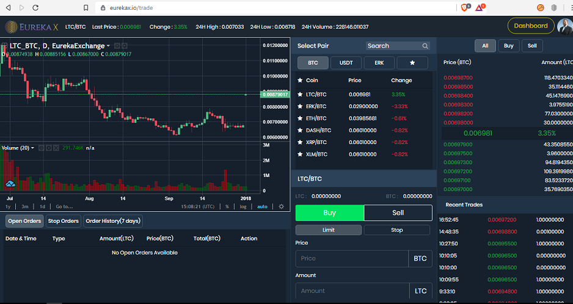Viewport: 573px width, 304px height.
Task: Open the user profile avatar
Action: (x=565, y=27)
